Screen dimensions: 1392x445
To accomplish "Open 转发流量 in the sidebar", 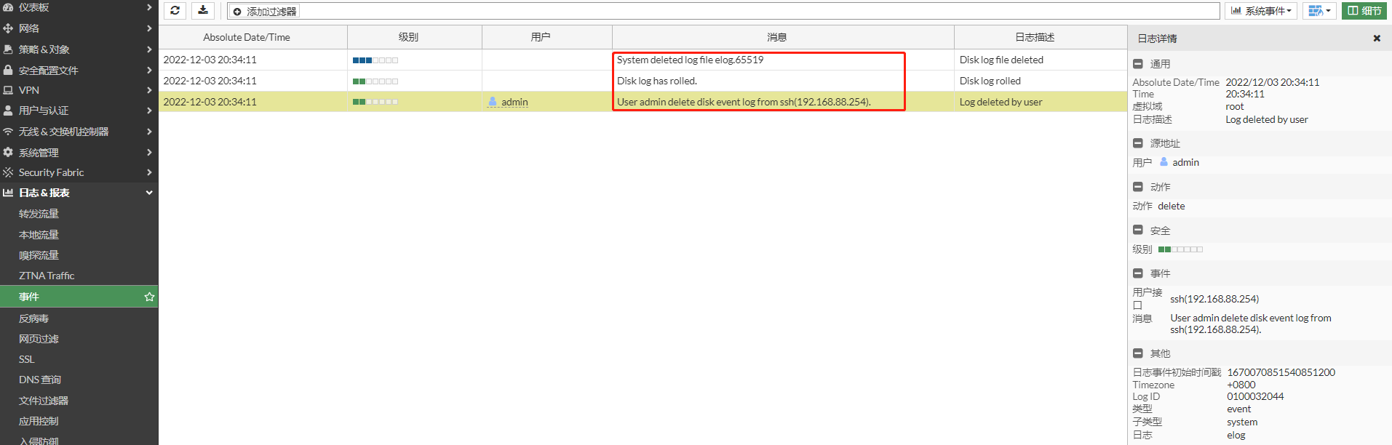I will coord(39,214).
